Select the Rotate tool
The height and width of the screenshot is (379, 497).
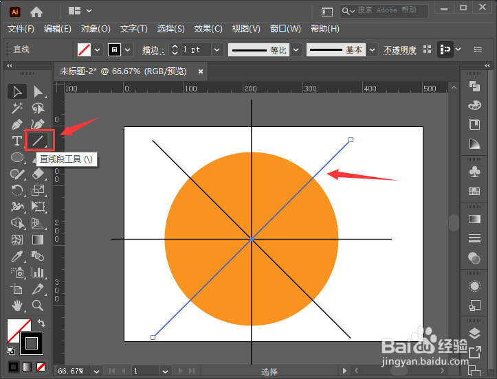17,190
